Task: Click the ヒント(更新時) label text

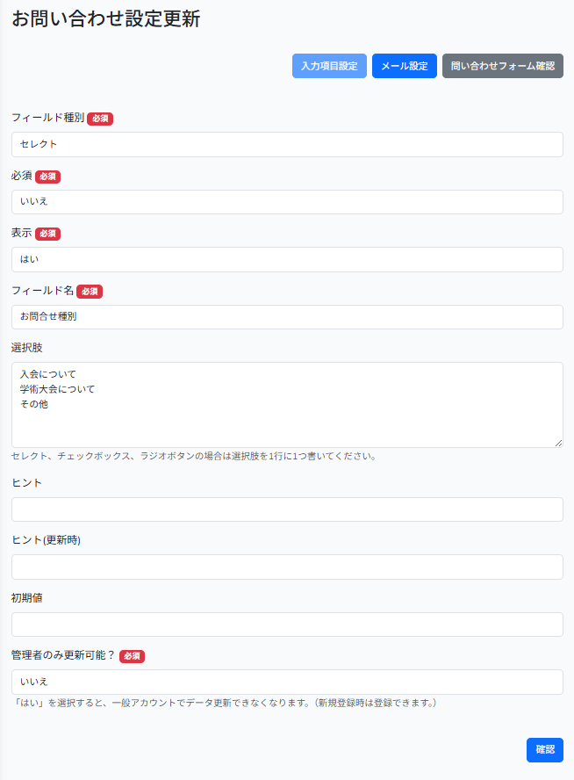Action: pos(46,540)
